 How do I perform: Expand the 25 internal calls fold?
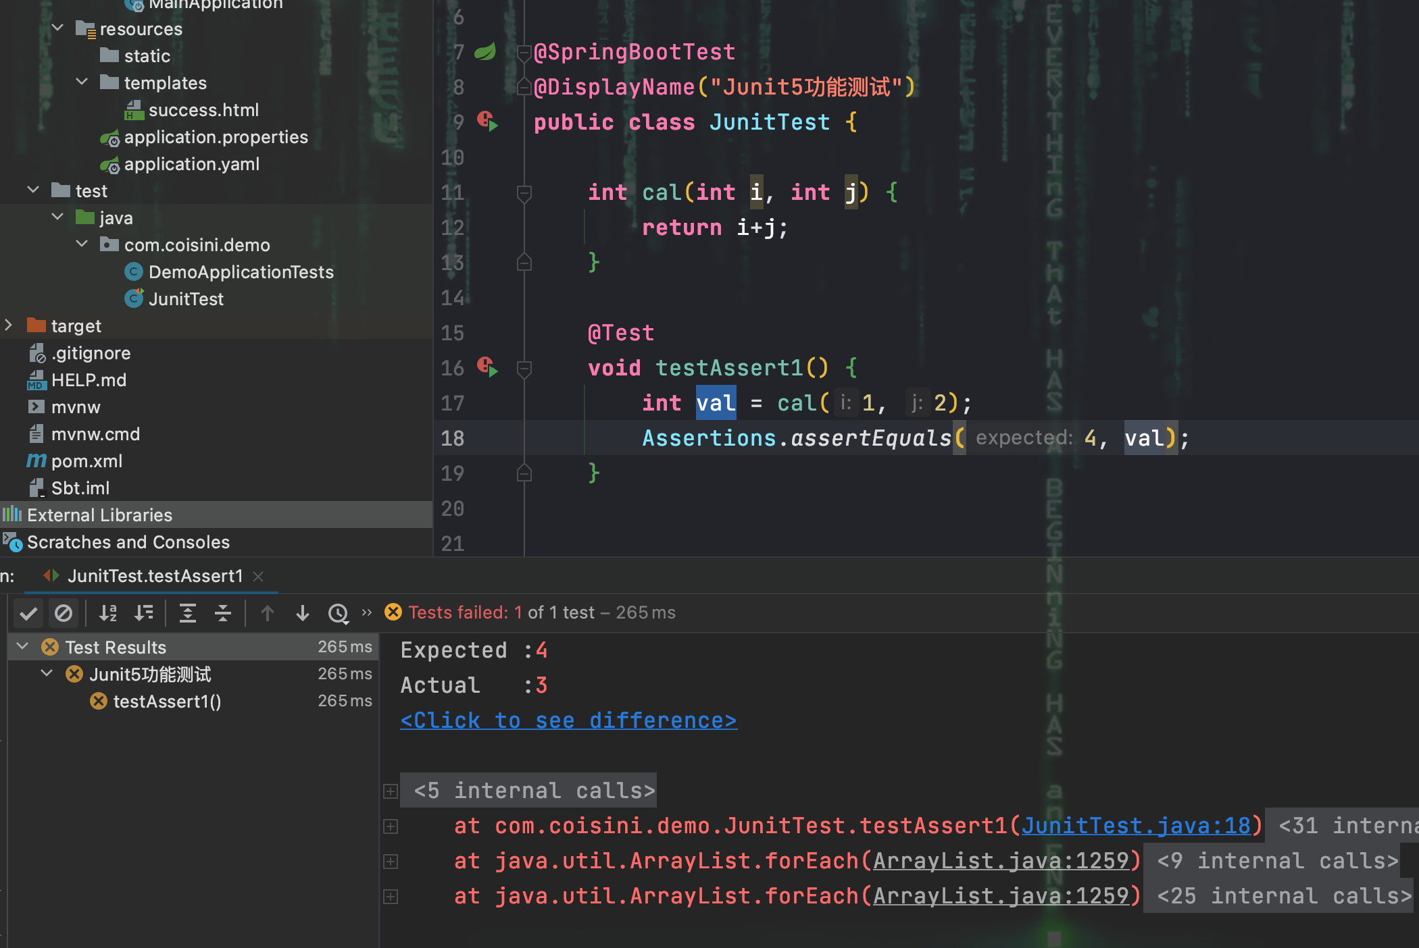1278,896
